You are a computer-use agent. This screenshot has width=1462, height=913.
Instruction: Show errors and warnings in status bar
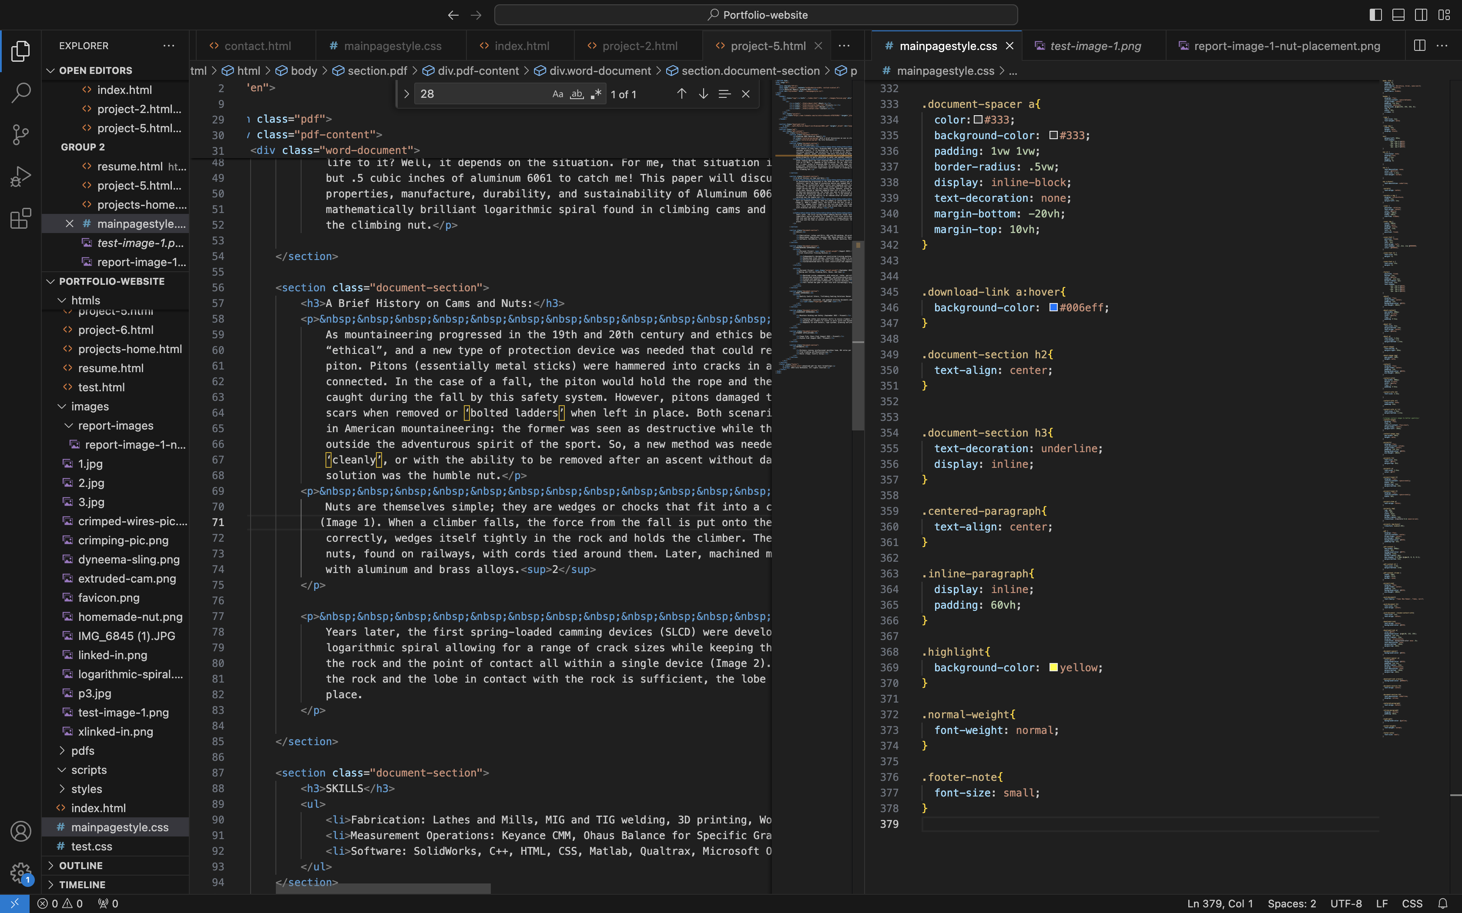(60, 904)
